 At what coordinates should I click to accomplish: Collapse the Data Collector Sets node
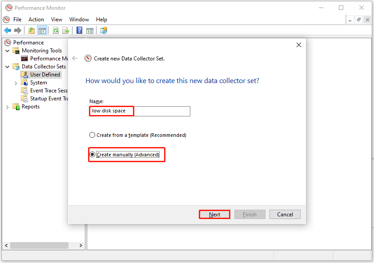pos(8,67)
